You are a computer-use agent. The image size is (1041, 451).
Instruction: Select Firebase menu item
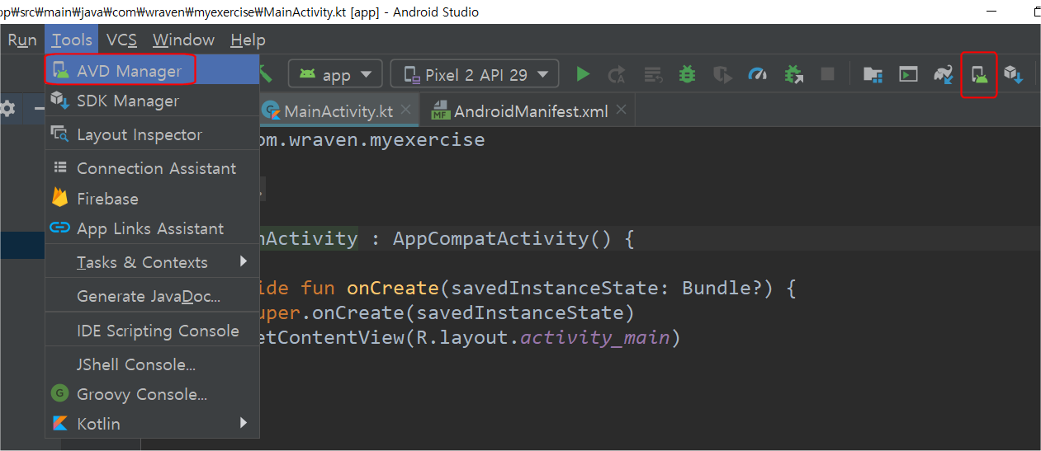point(152,199)
